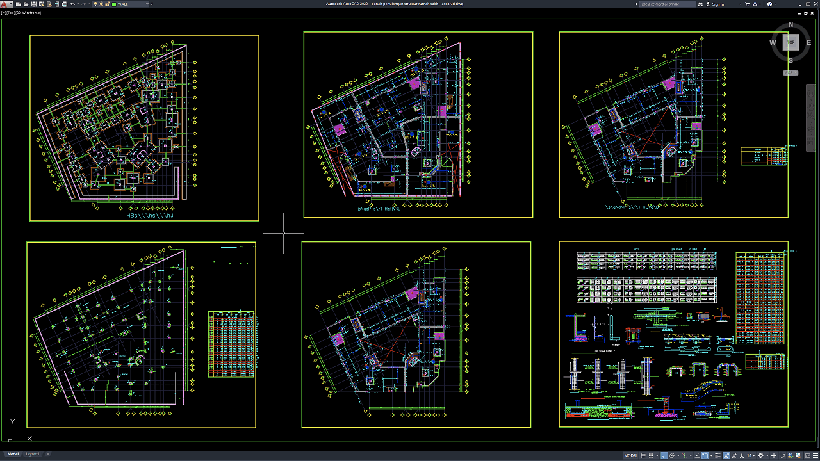Toggle Ortho mode in status bar
This screenshot has height=461, width=820.
pos(664,455)
